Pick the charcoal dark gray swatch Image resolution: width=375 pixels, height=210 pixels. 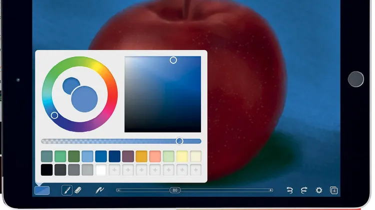click(x=60, y=170)
